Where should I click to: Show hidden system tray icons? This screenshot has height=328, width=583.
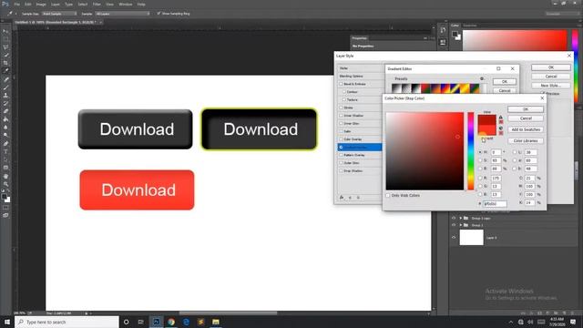tap(511, 322)
